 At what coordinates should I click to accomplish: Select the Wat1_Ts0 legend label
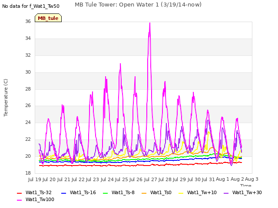(161, 192)
